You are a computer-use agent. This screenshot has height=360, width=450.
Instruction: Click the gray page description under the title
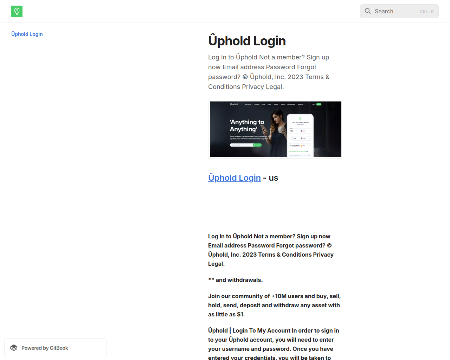coord(269,72)
